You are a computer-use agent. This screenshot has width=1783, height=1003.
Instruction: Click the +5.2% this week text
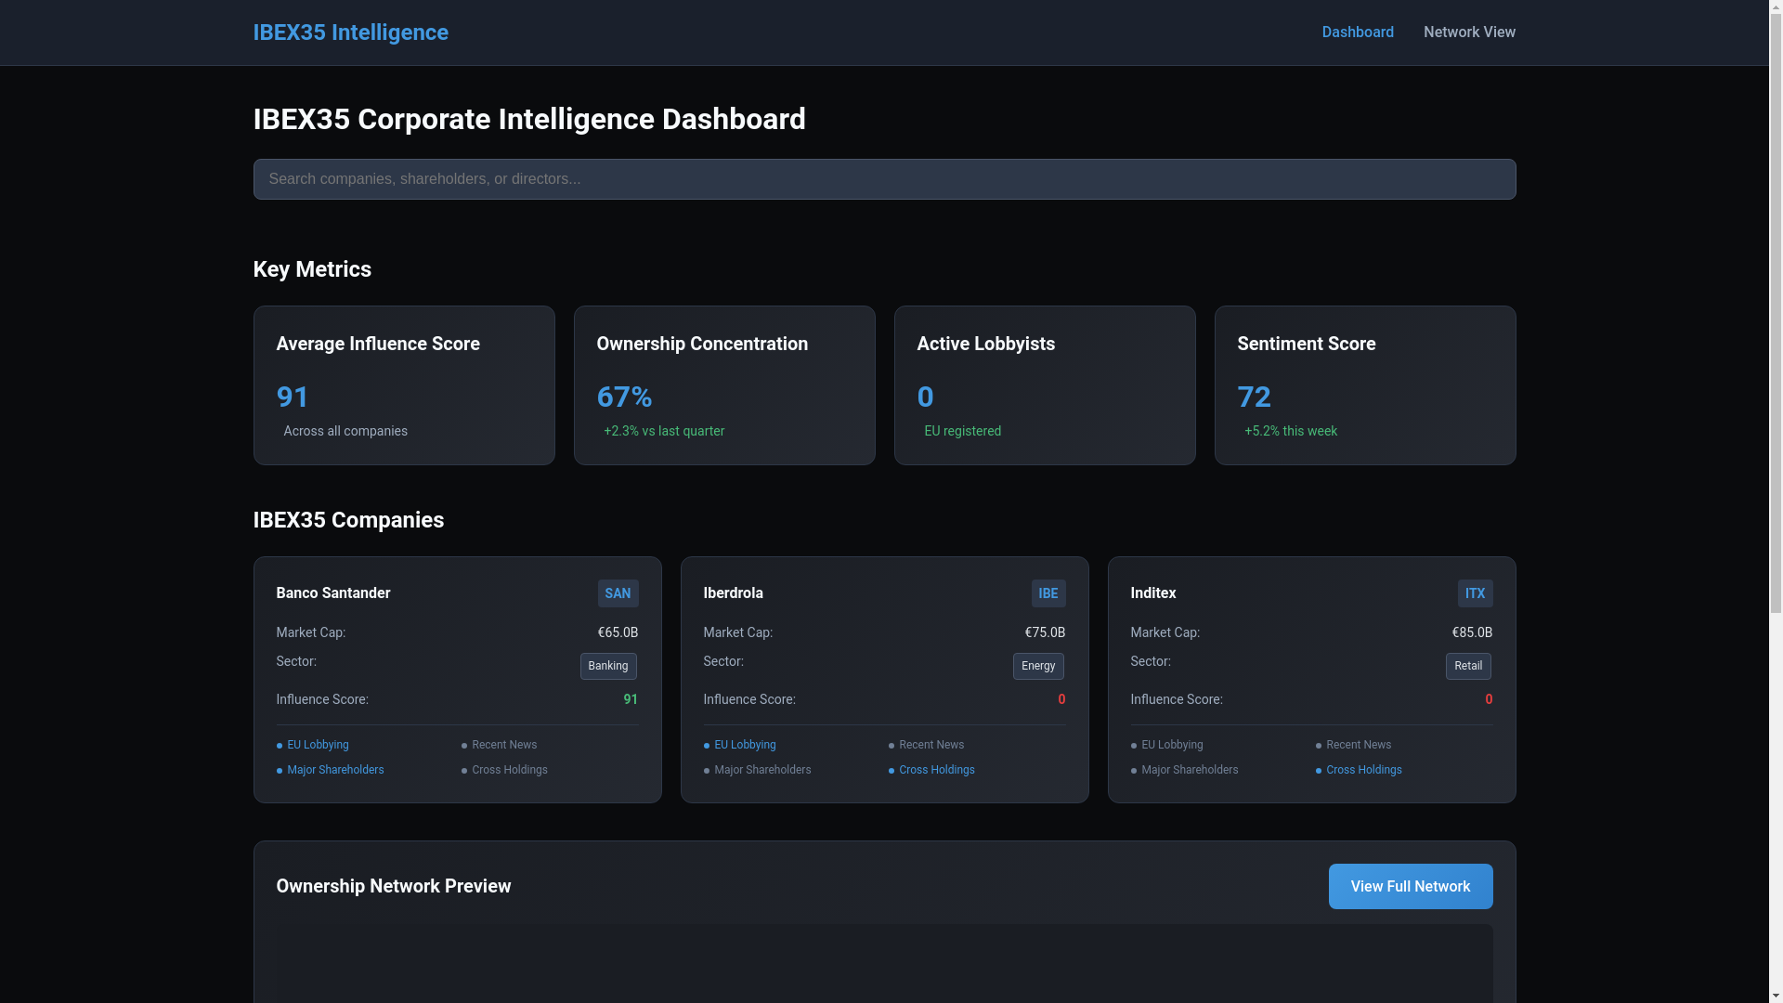(1291, 431)
